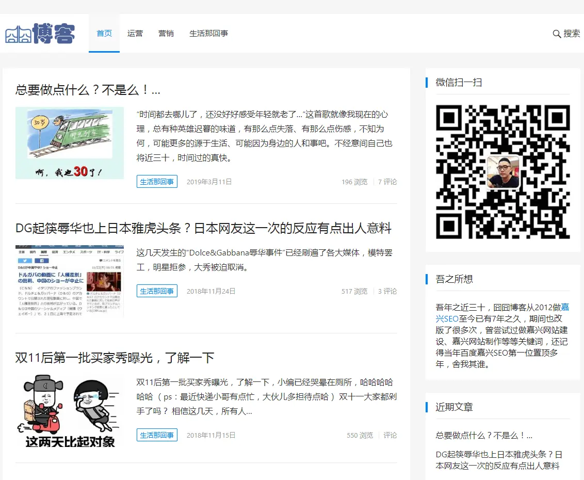Screen dimensions: 584x480
Task: Open the 7 评论 comments link
Action: click(x=387, y=182)
